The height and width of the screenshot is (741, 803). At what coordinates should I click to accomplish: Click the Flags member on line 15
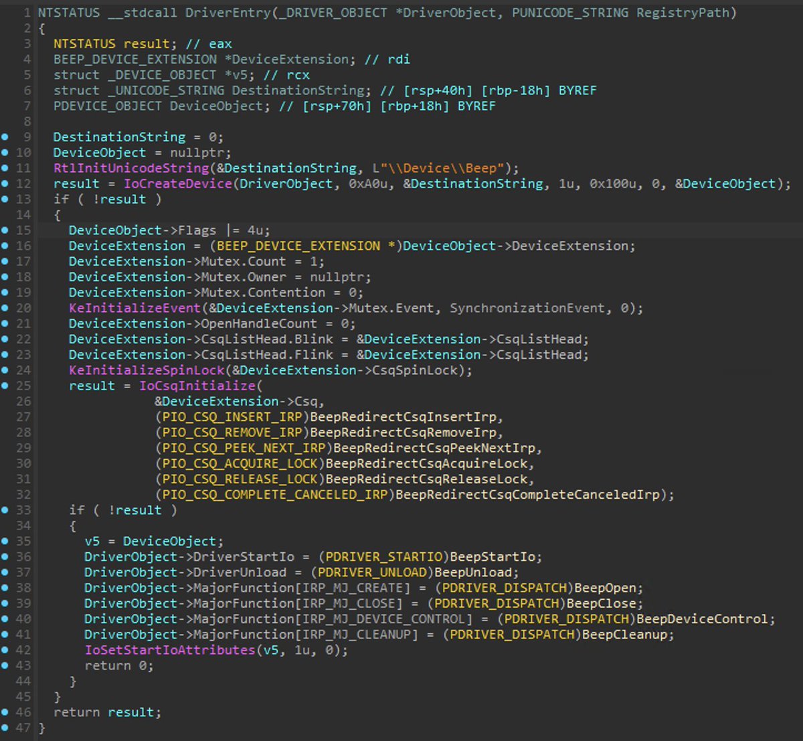[197, 230]
